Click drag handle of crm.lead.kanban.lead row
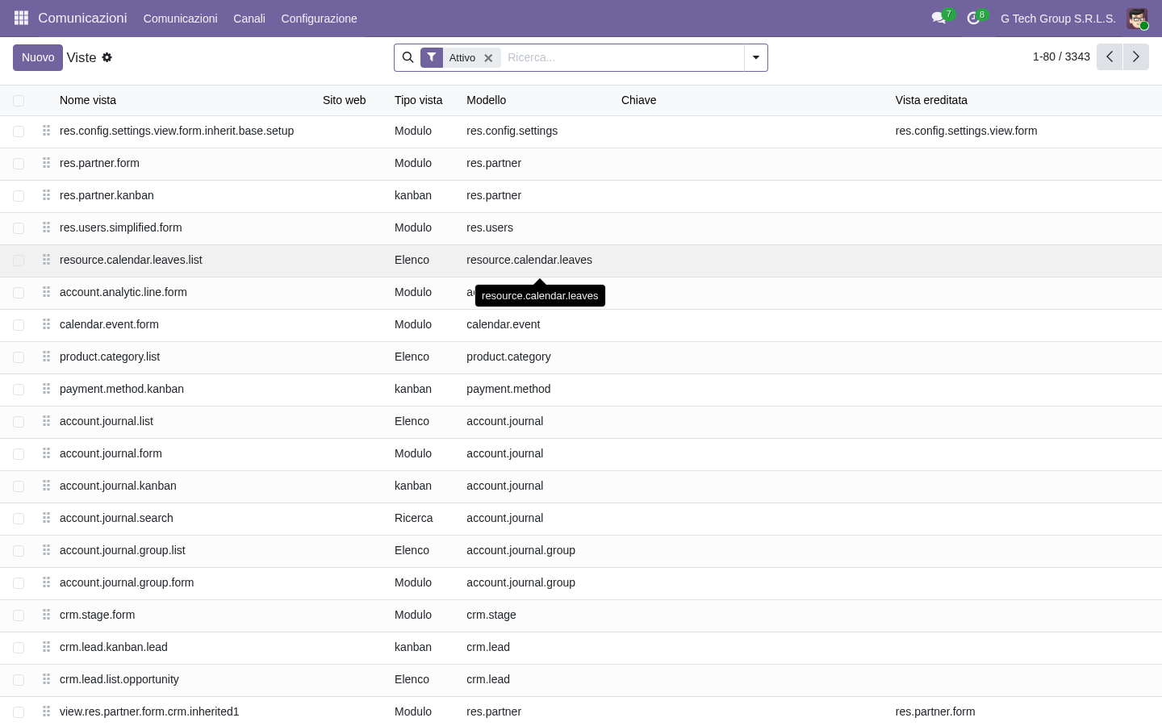The image size is (1162, 726). pyautogui.click(x=46, y=647)
